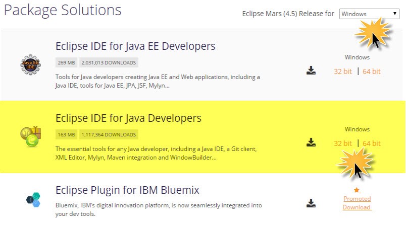Open Eclipse Plugin for IBM Bluemix title
Screen dimensions: 406x225
coord(127,190)
